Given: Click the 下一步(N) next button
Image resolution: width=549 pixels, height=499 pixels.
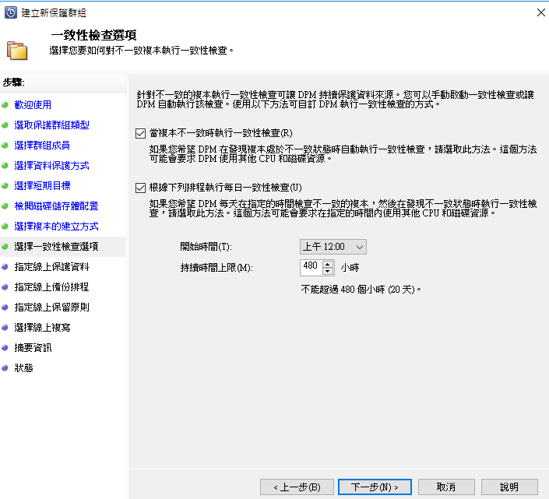Looking at the screenshot, I should pos(375,487).
